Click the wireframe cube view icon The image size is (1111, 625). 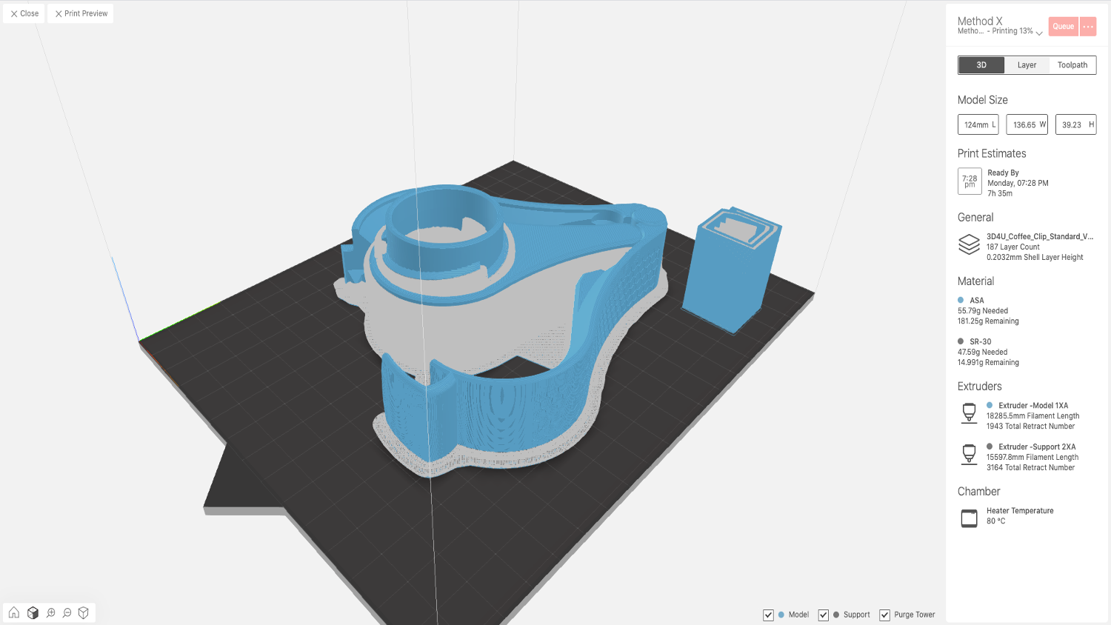pyautogui.click(x=84, y=612)
